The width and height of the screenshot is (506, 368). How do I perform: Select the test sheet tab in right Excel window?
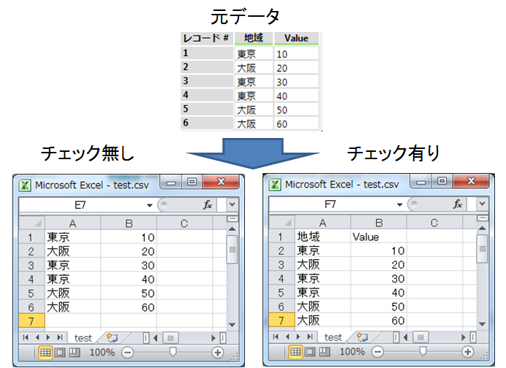click(x=333, y=337)
